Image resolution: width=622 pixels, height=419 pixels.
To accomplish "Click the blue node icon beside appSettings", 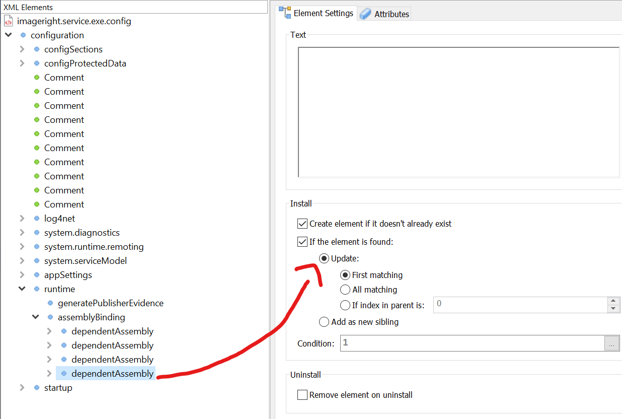I will [36, 275].
